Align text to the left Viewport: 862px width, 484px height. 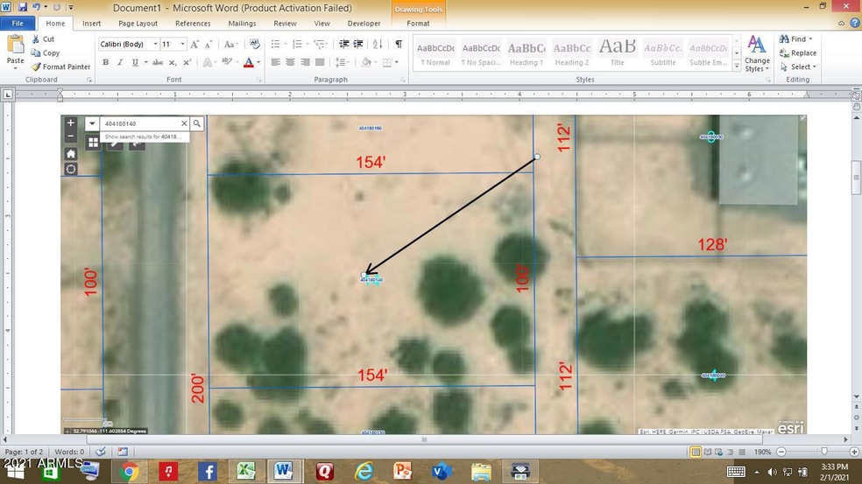click(275, 62)
